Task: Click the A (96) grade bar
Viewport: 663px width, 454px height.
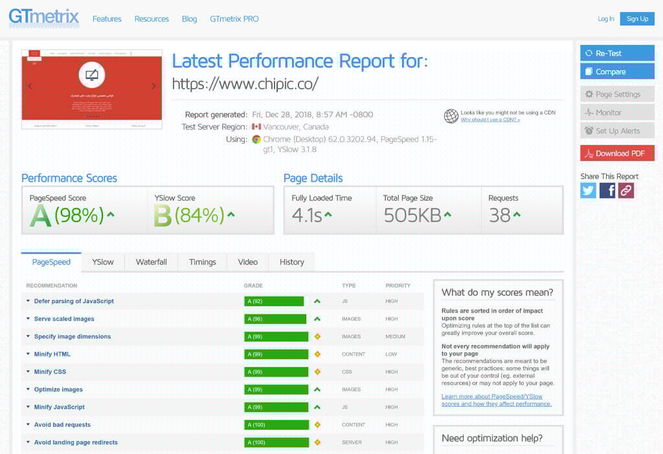Action: point(275,319)
